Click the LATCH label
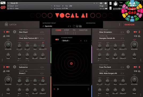This screenshot has width=143, height=97. 13,25
